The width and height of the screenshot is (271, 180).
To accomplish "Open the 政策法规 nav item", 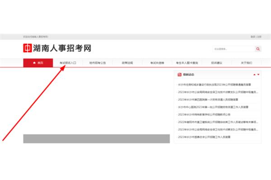I will click(127, 63).
